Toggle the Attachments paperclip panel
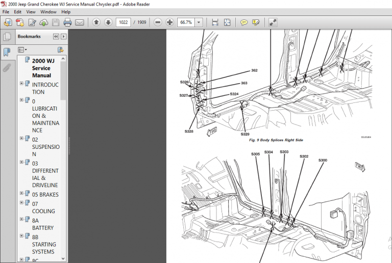The width and height of the screenshot is (392, 263). coord(7,68)
